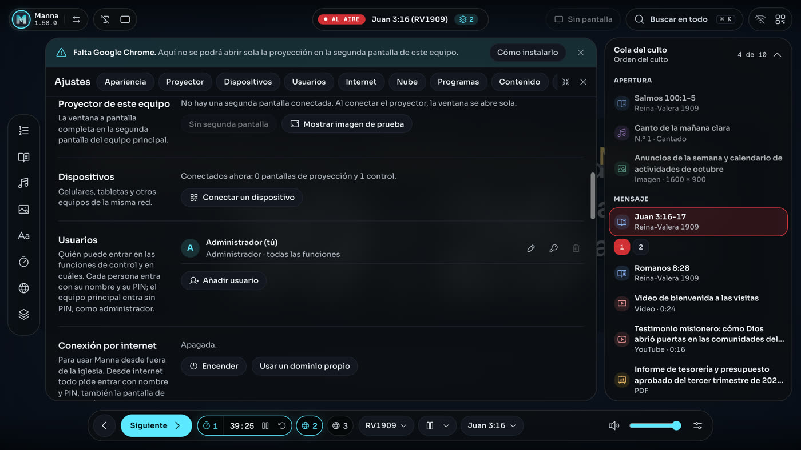This screenshot has width=801, height=450.
Task: Click the Buscar en todo search field
Action: 684,19
